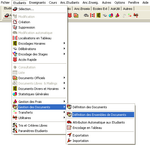Choose Exportation from the submenu
The width and height of the screenshot is (150, 145).
pos(101,135)
